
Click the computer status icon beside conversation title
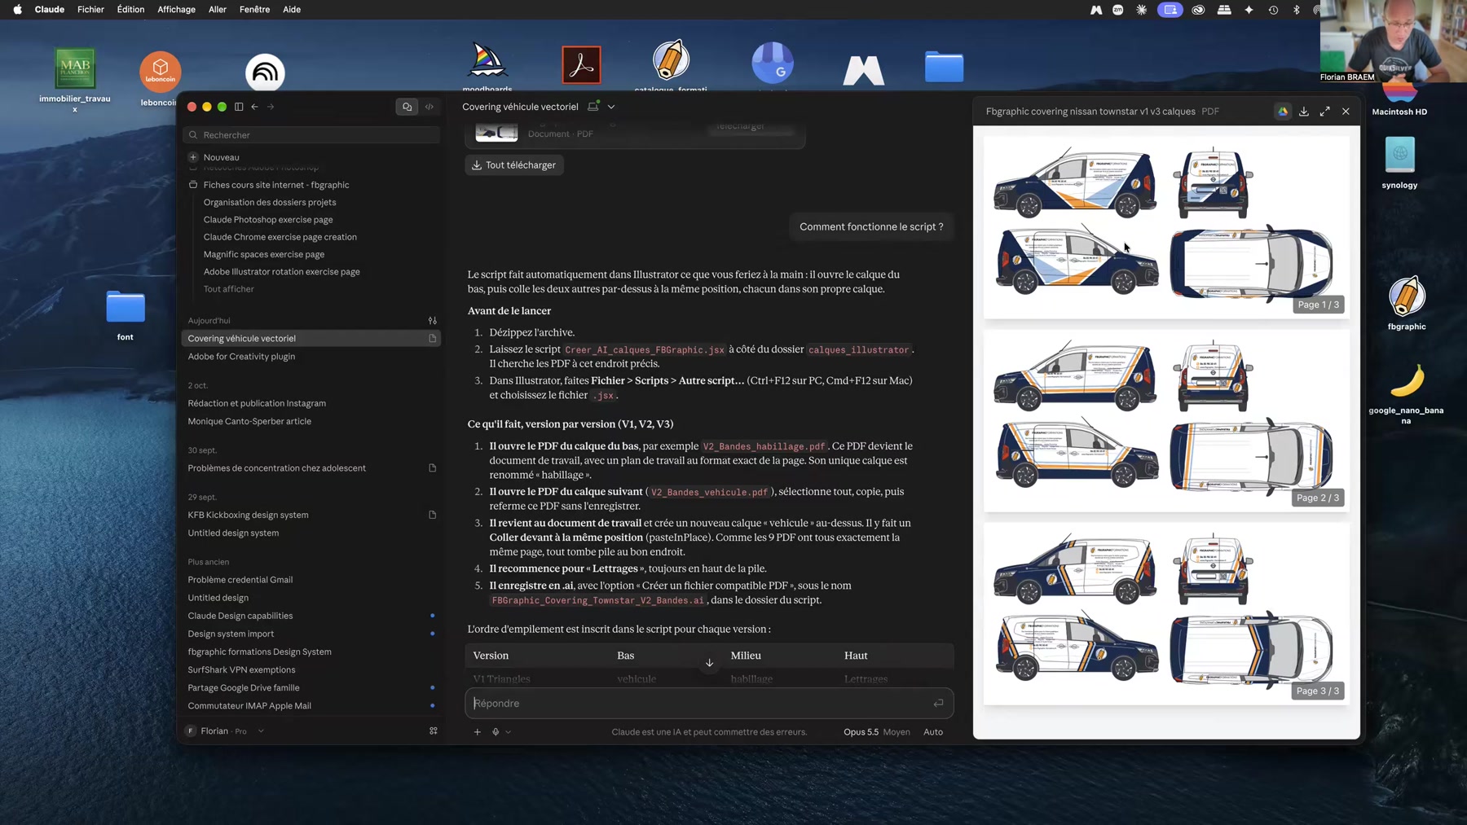(593, 107)
